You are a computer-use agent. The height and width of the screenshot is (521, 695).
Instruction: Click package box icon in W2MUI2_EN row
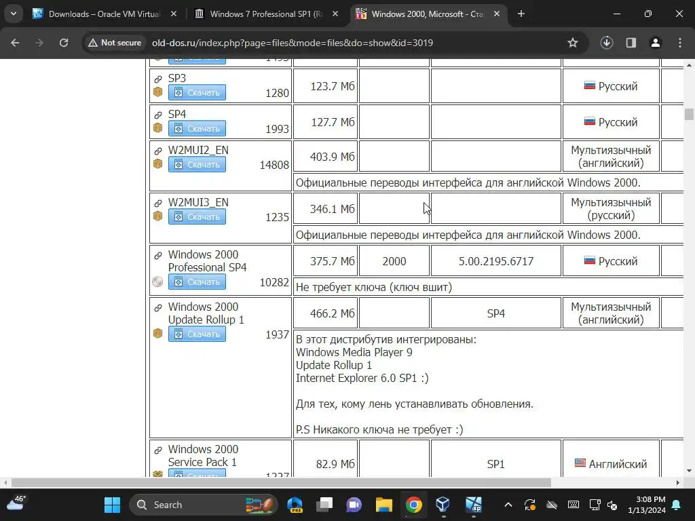pyautogui.click(x=157, y=163)
